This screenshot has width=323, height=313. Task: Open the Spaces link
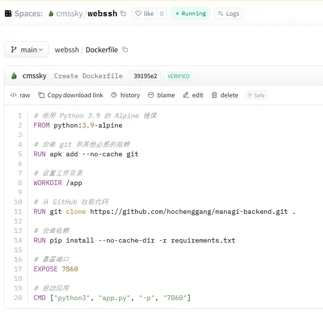pyautogui.click(x=28, y=13)
